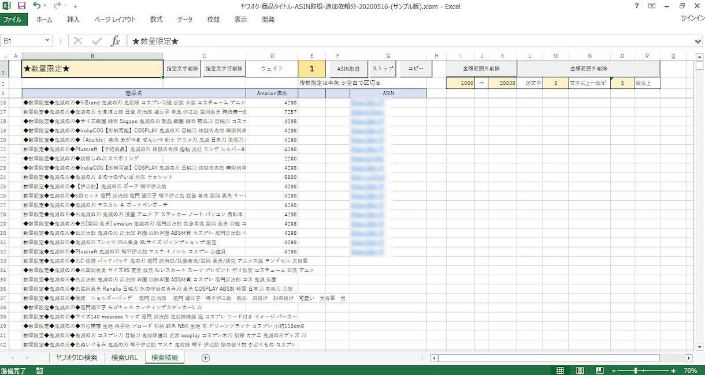Select price cell 6800 in row 24

[x=272, y=177]
